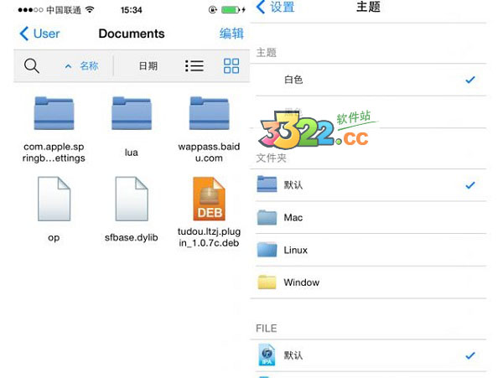This screenshot has width=503, height=378.
Task: Open the com.apple.springboard settings folder
Action: pos(54,113)
